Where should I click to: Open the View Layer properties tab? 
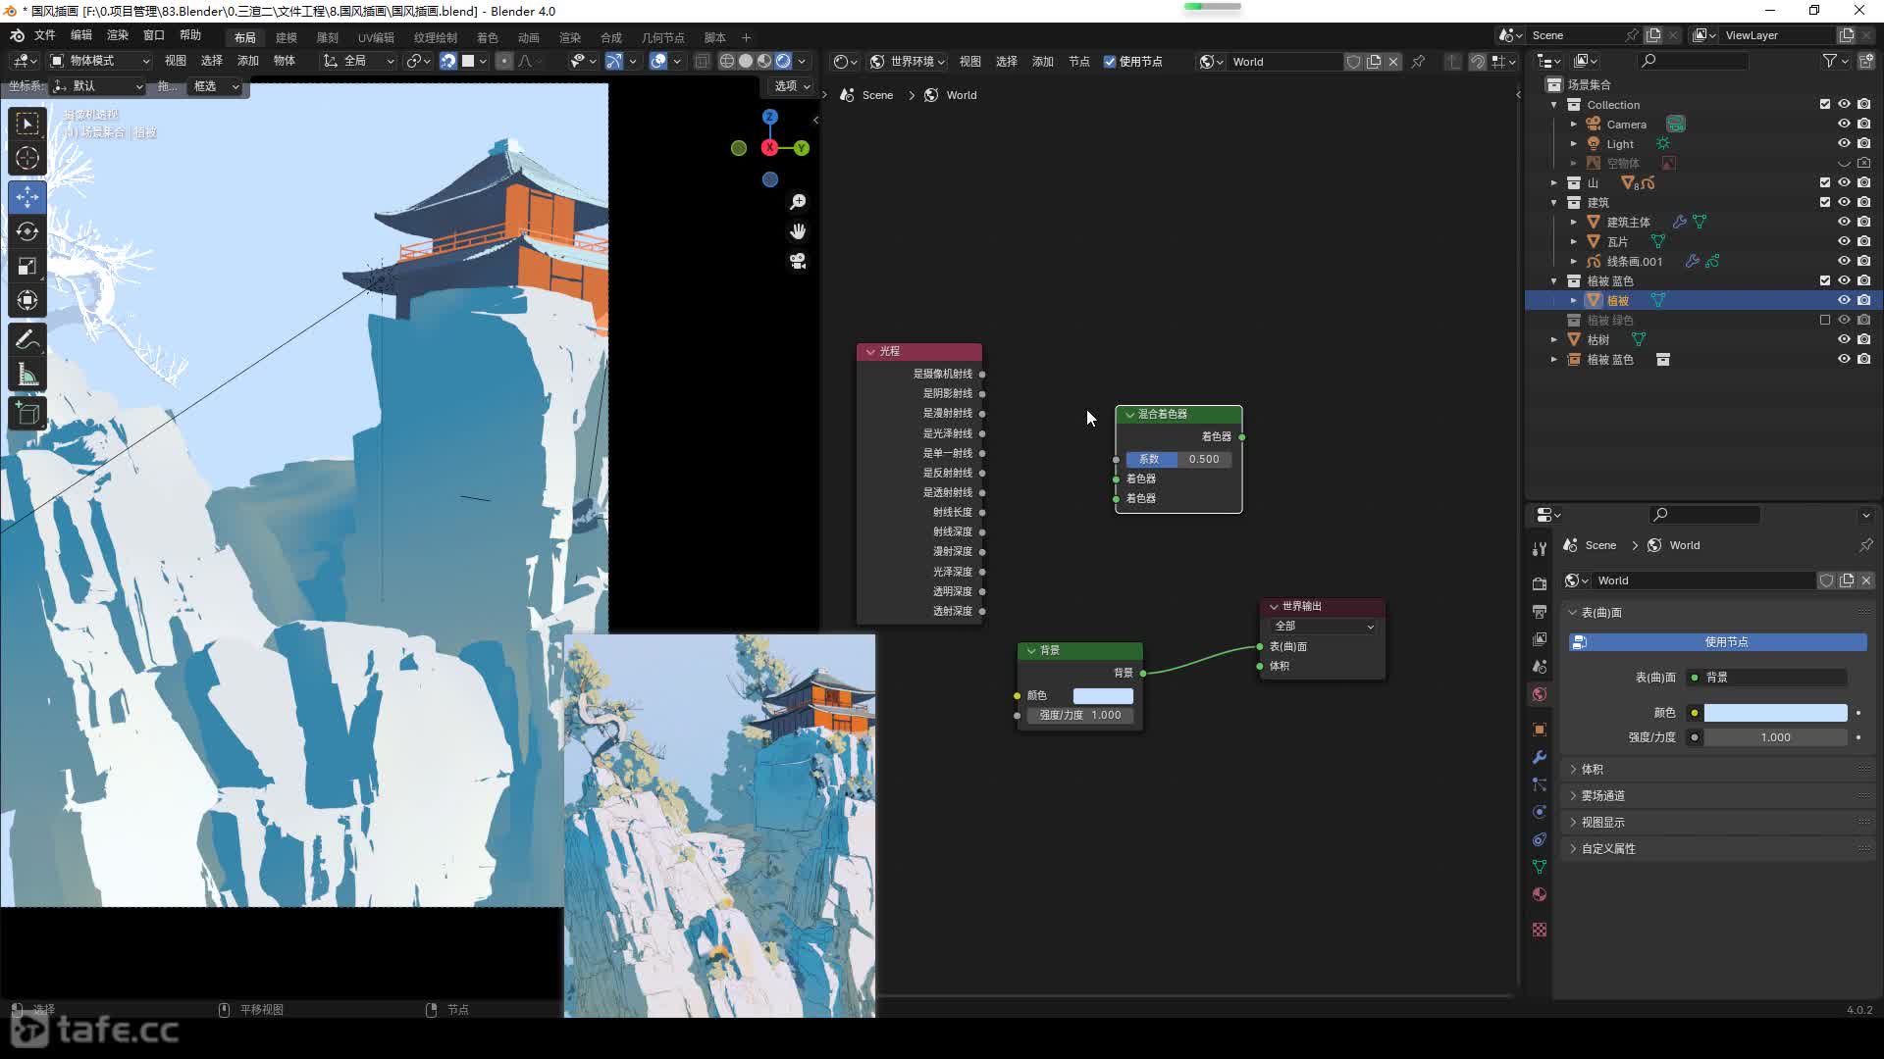[x=1540, y=638]
